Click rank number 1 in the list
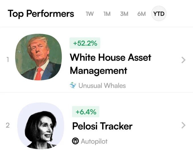193x165 pixels. click(x=8, y=60)
